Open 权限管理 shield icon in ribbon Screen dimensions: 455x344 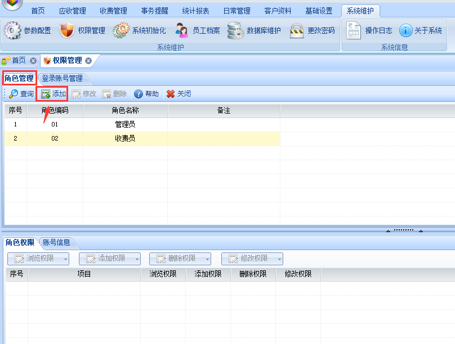67,30
